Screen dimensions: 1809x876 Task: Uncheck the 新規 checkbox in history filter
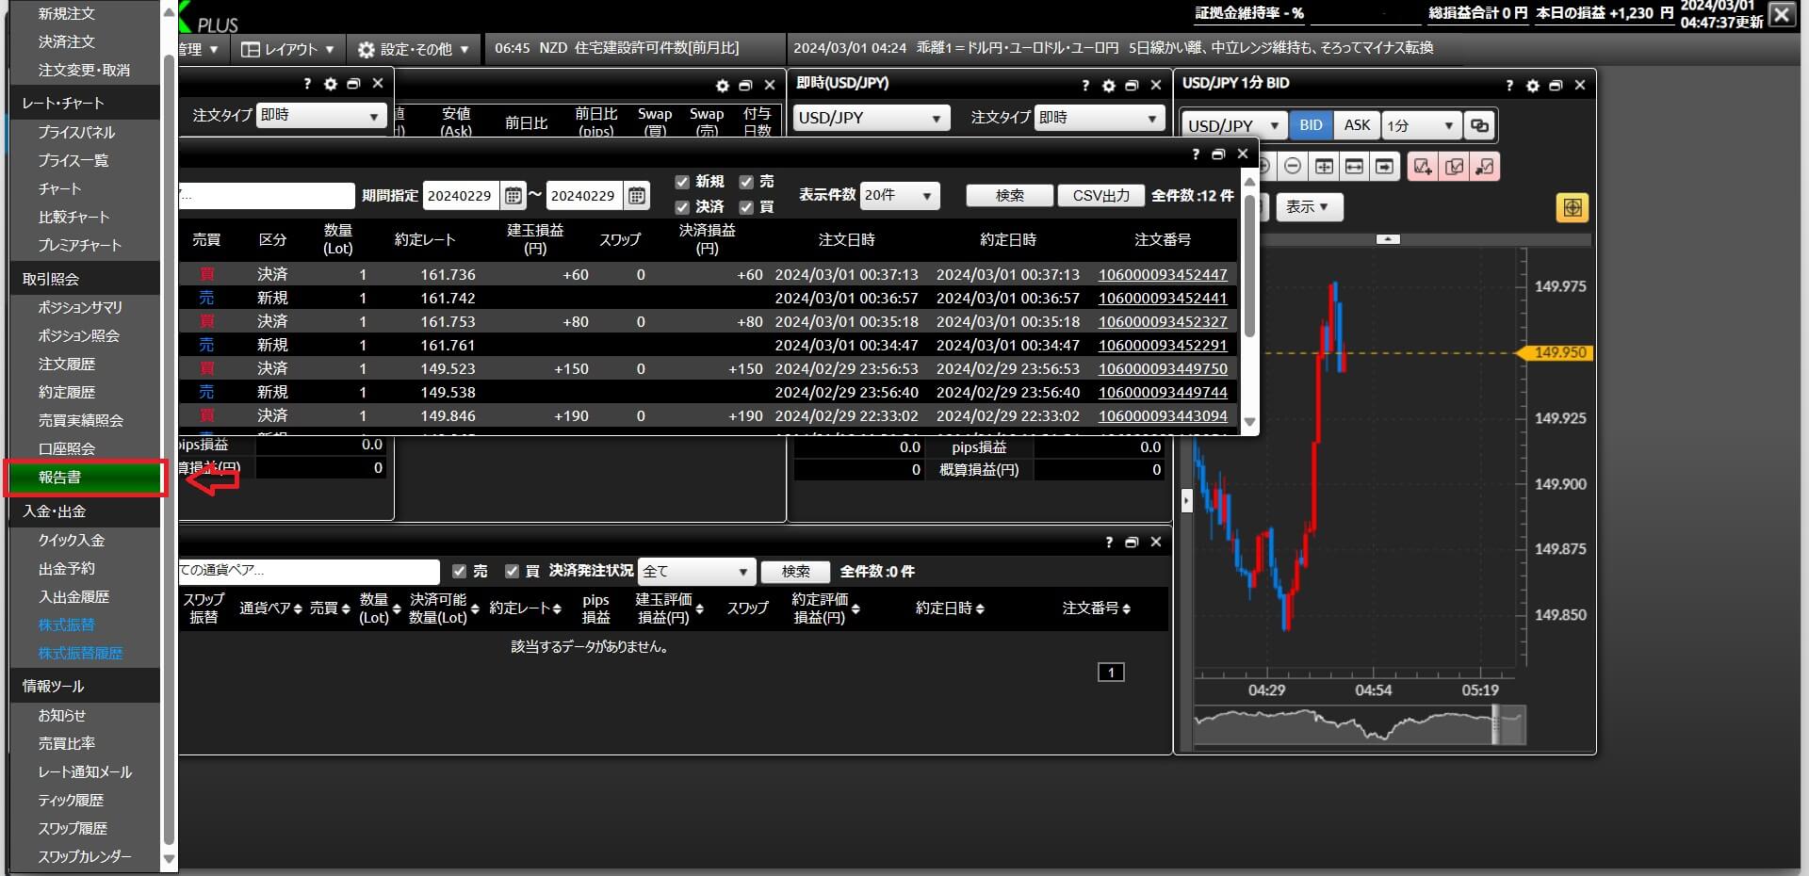[x=682, y=182]
